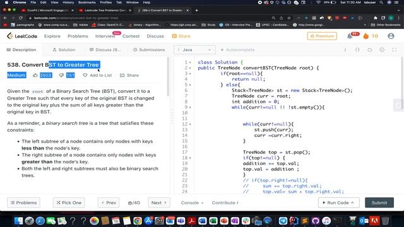
Task: Open the Chrome History menu
Action: [68, 3]
